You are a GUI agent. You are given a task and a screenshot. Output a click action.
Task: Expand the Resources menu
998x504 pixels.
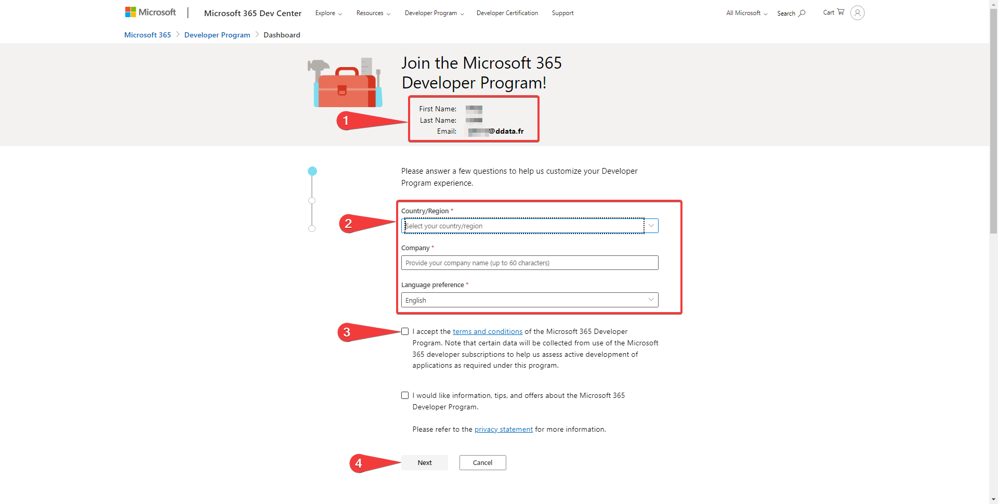[x=373, y=13]
